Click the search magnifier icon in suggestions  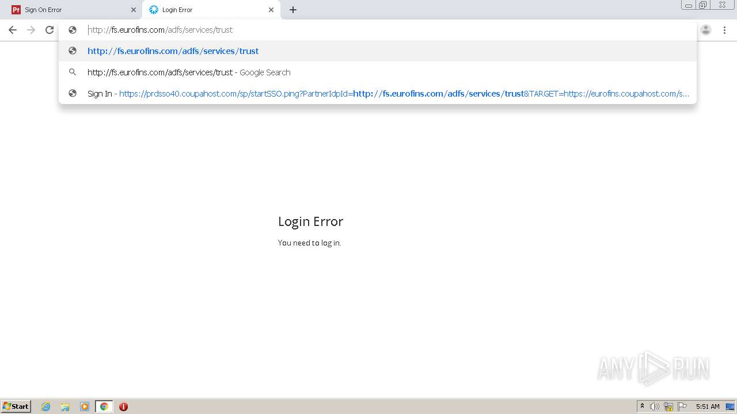coord(73,72)
